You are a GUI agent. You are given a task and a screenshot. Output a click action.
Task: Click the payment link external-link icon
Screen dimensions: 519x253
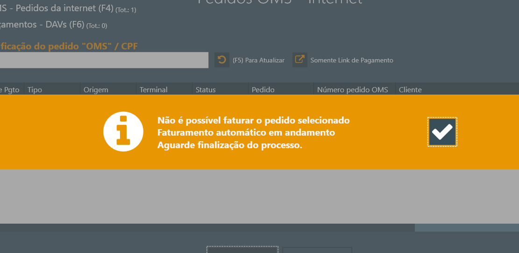(x=300, y=60)
